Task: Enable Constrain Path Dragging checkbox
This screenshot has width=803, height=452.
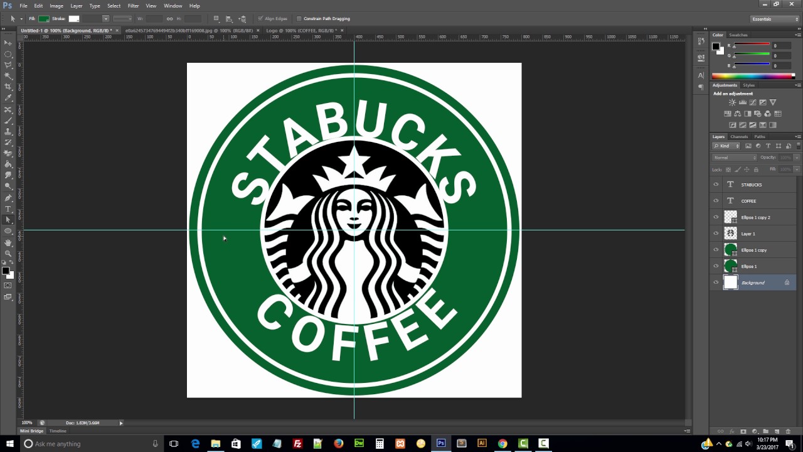Action: click(299, 19)
